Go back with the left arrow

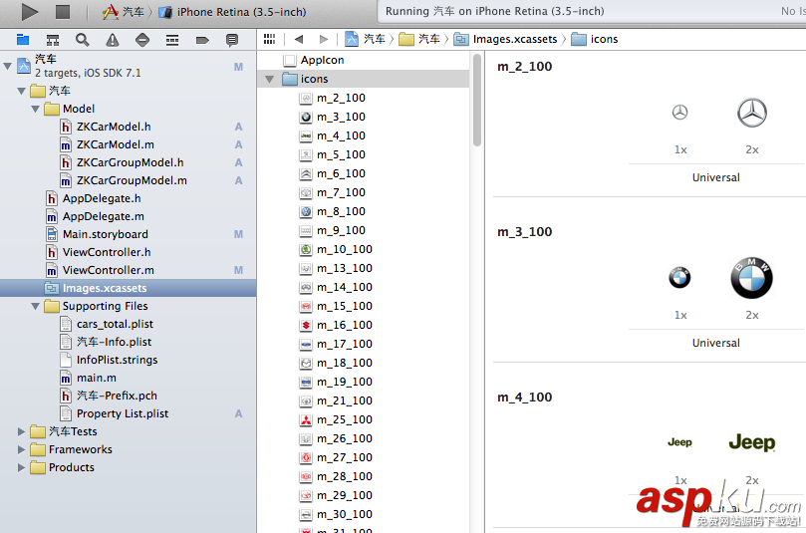pyautogui.click(x=299, y=39)
